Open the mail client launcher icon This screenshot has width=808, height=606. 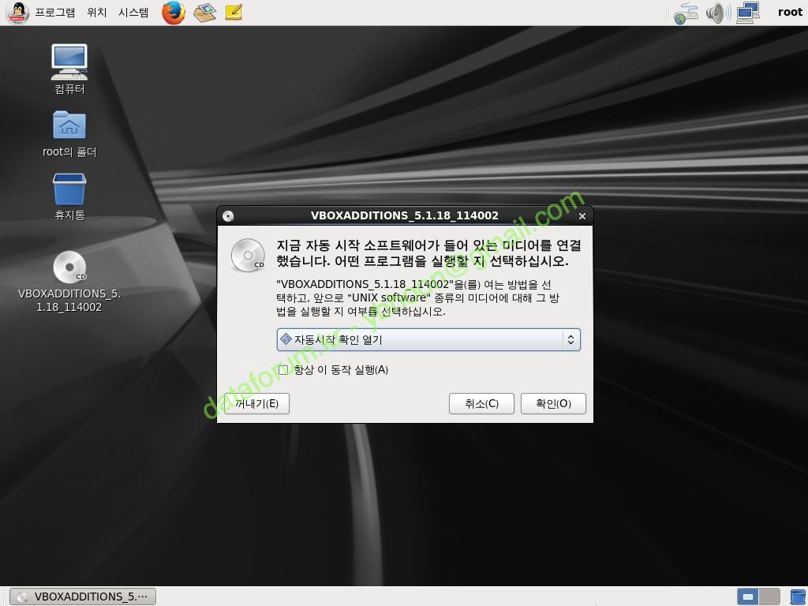click(x=205, y=13)
